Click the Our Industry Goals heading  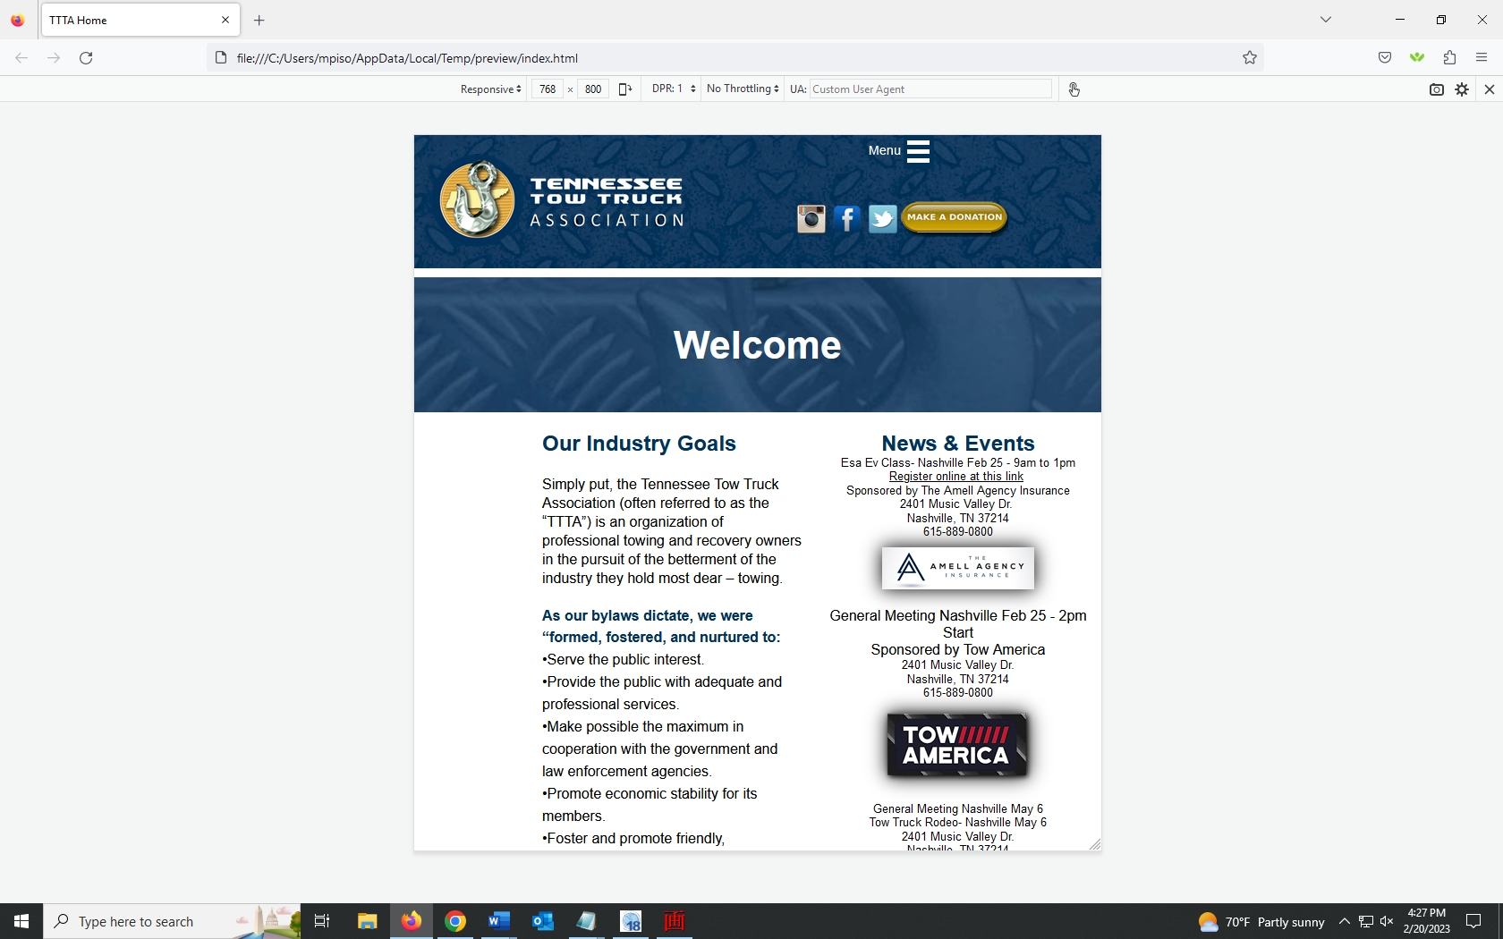(639, 444)
